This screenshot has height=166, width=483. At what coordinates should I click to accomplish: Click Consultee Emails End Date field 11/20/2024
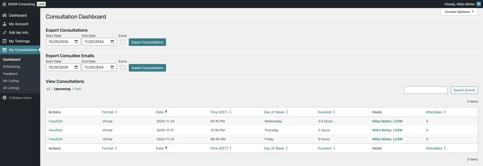[x=99, y=67]
